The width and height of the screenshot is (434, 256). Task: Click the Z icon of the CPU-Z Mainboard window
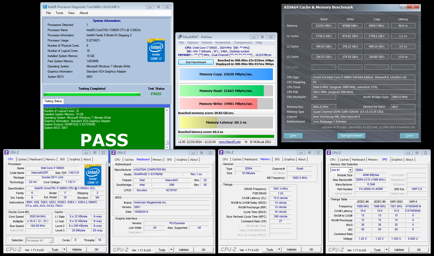click(x=113, y=153)
